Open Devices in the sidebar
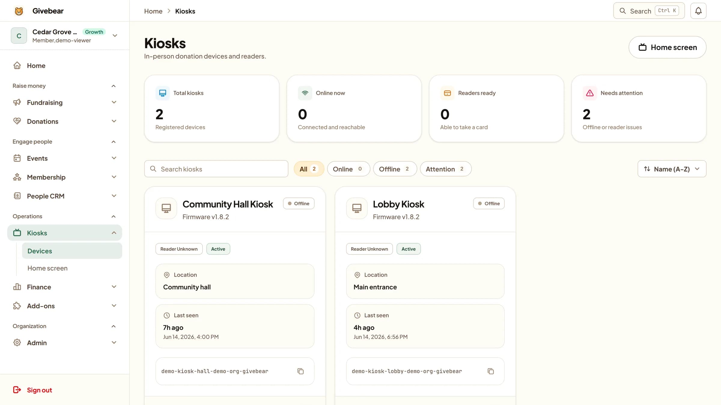The height and width of the screenshot is (405, 721). pos(72,251)
